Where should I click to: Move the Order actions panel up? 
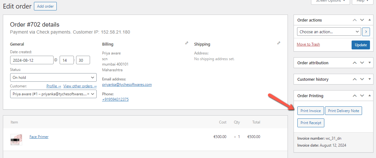[355, 20]
